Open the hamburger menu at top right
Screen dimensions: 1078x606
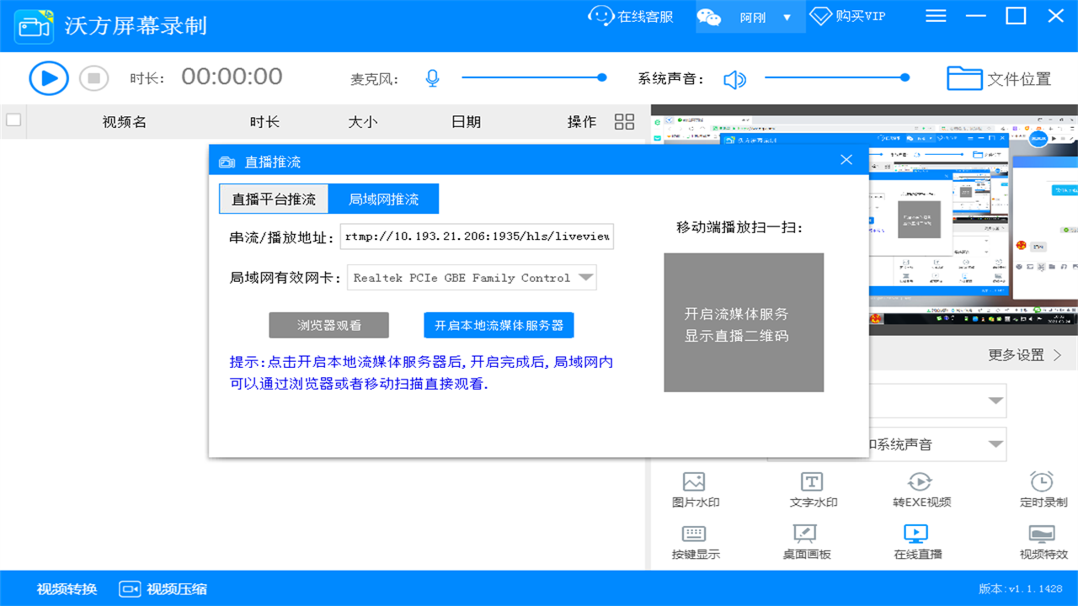935,16
